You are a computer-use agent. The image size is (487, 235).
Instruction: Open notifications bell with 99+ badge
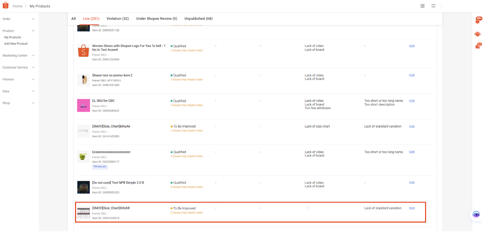click(478, 21)
